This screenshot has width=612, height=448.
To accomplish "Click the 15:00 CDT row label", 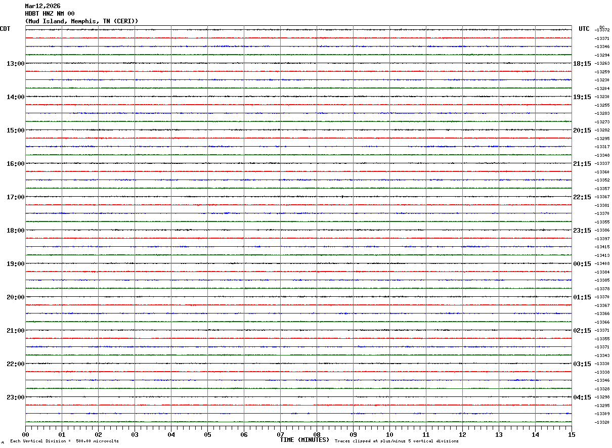I will point(16,130).
